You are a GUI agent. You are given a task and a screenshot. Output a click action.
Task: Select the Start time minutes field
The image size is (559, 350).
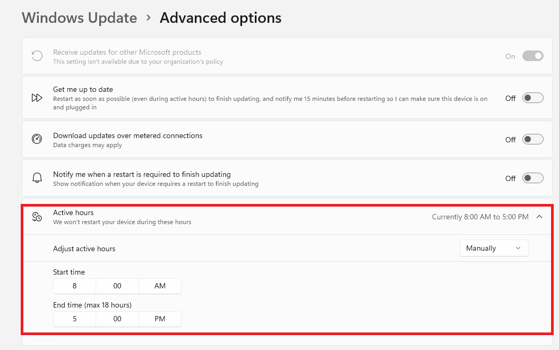[117, 286]
